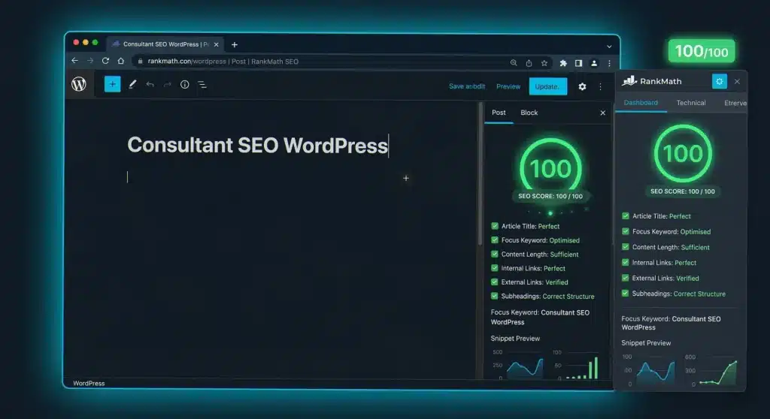The height and width of the screenshot is (419, 770).
Task: Open the cut-off Eterve tab in RankMath
Action: coord(735,103)
